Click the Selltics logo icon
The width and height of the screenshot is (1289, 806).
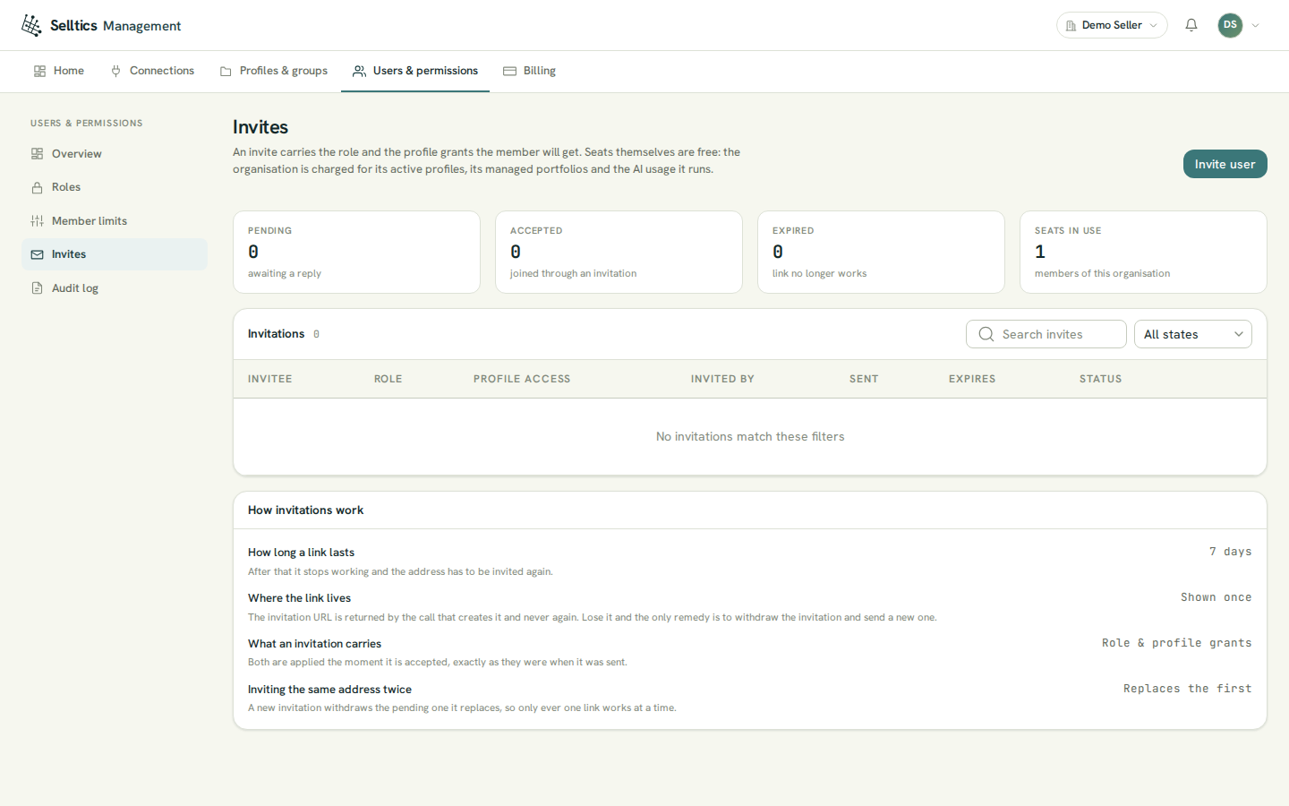pyautogui.click(x=31, y=25)
